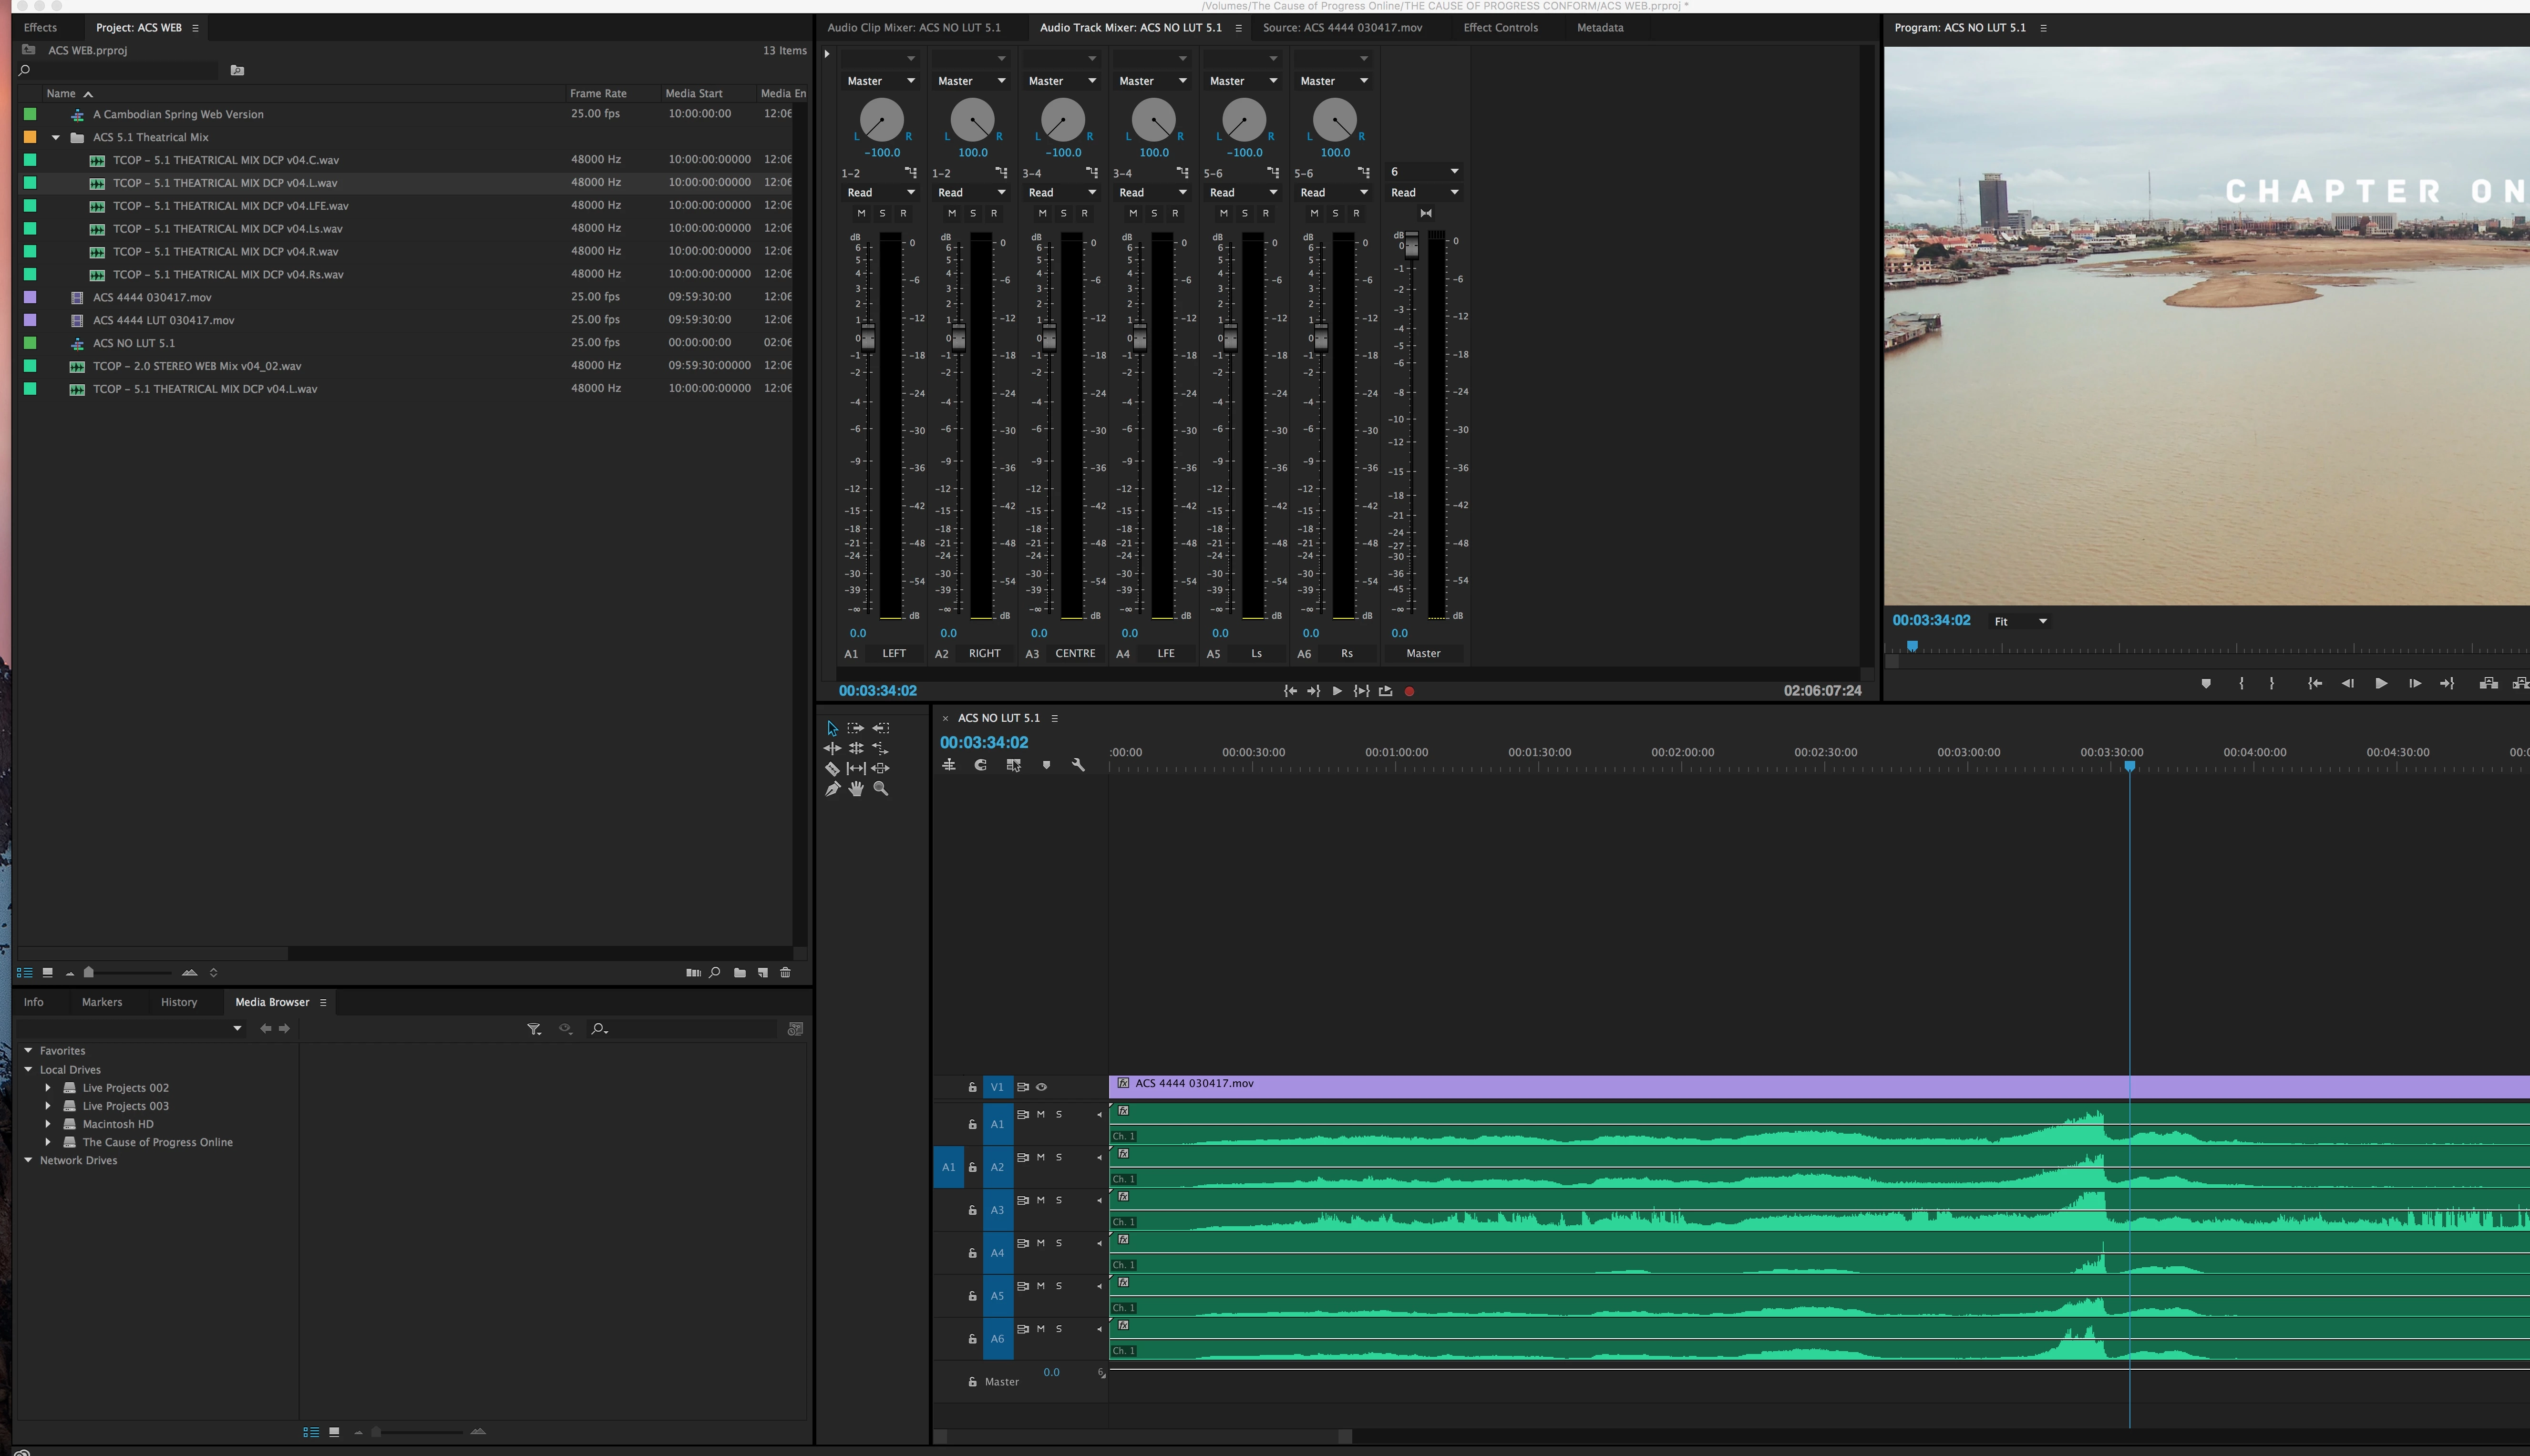
Task: Open timeline display settings wrench
Action: click(1078, 765)
